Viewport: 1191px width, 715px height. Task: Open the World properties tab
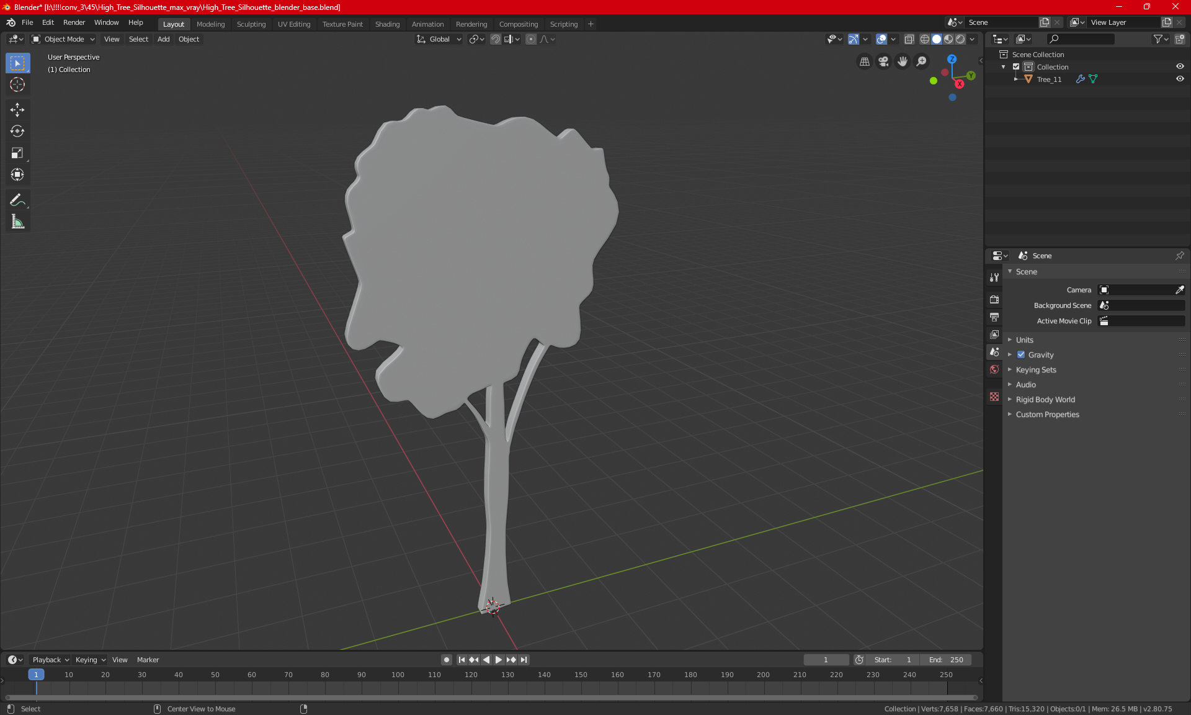click(994, 369)
